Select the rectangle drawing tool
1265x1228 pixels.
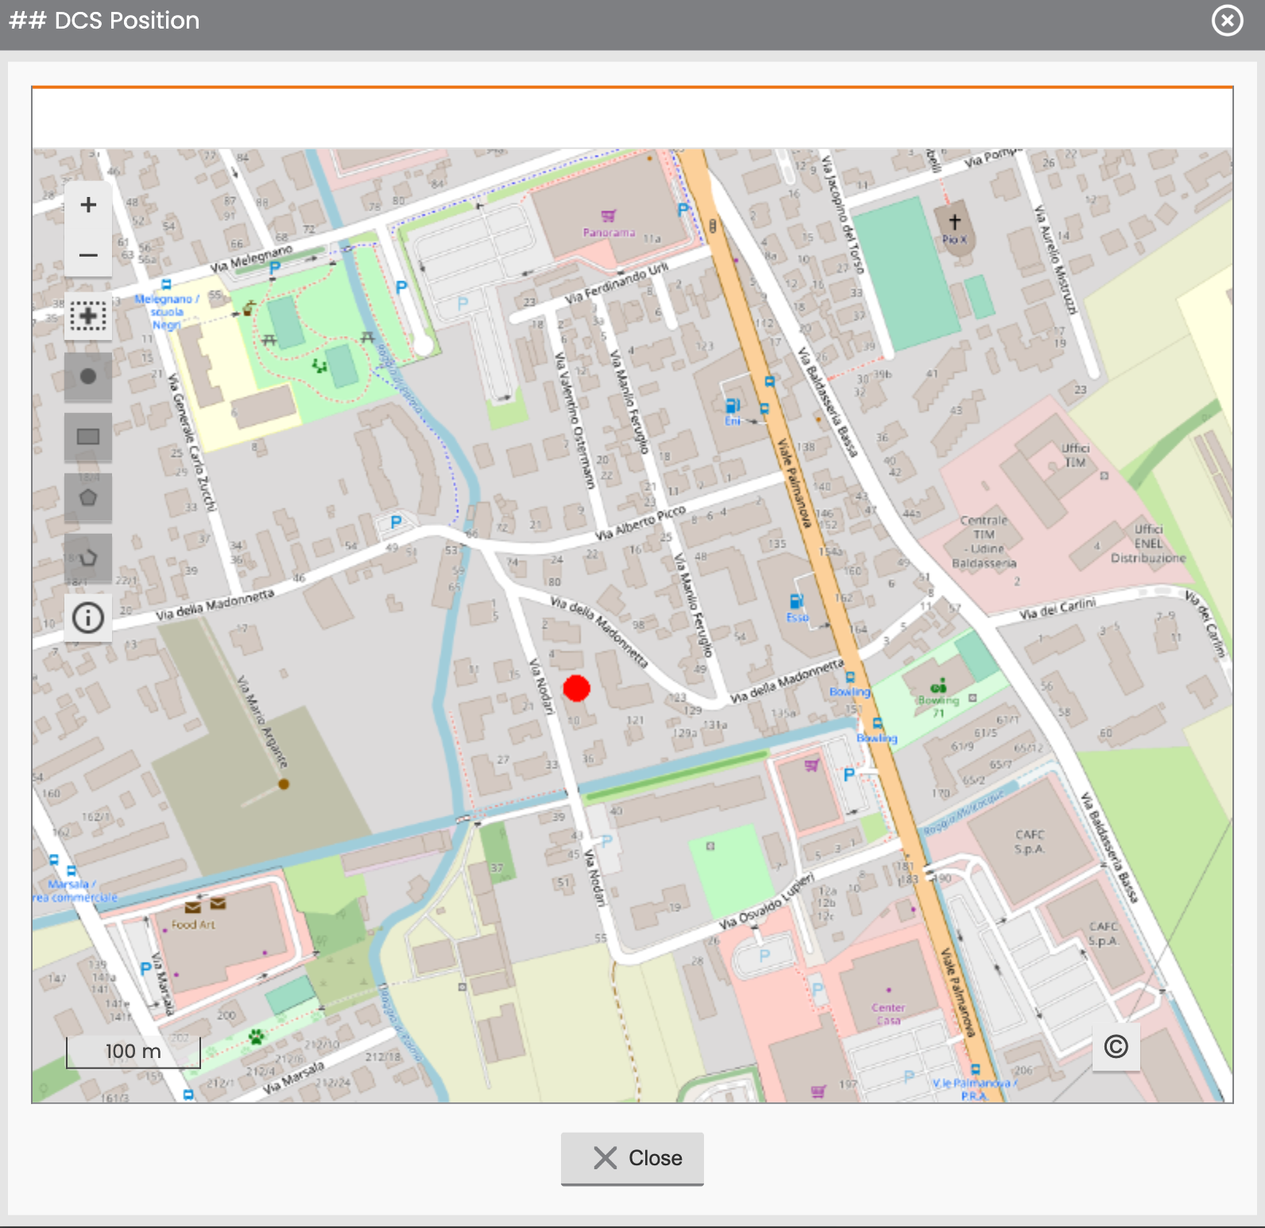(88, 437)
